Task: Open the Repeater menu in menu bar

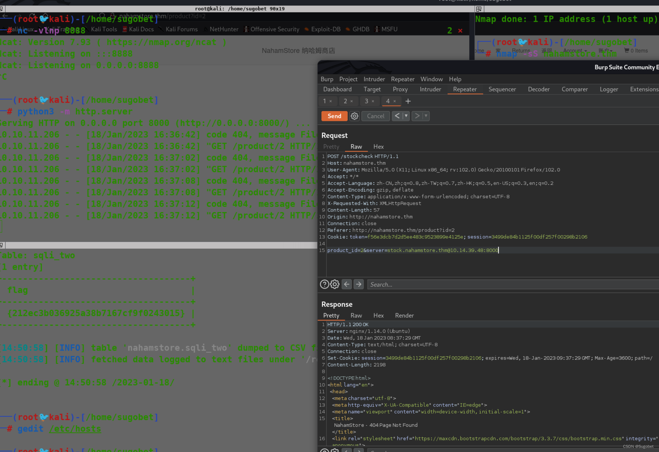Action: (x=403, y=79)
